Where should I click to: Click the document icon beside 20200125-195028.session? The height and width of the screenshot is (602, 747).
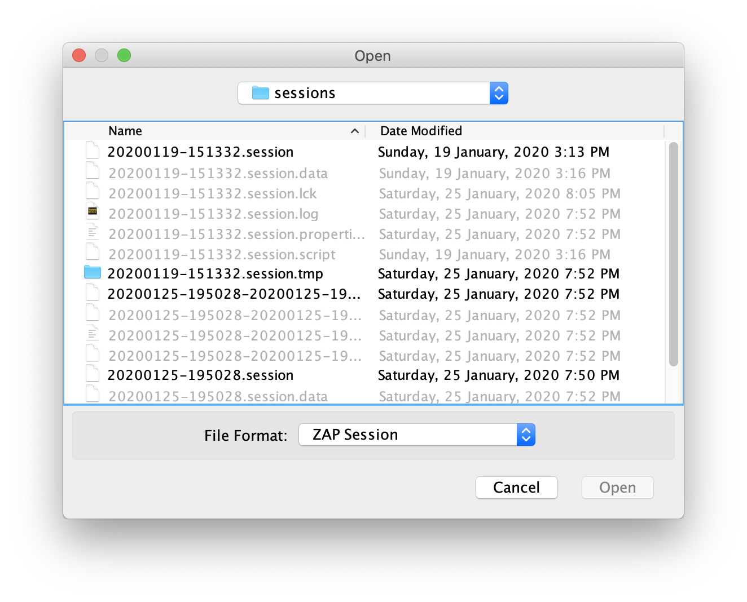coord(93,373)
